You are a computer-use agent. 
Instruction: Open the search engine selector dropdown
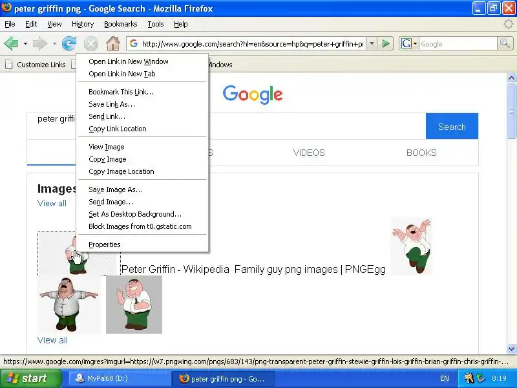pos(415,43)
